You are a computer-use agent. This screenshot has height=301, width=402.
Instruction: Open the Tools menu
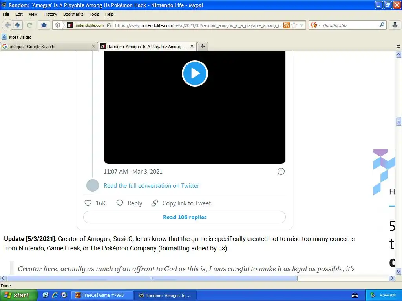(94, 14)
